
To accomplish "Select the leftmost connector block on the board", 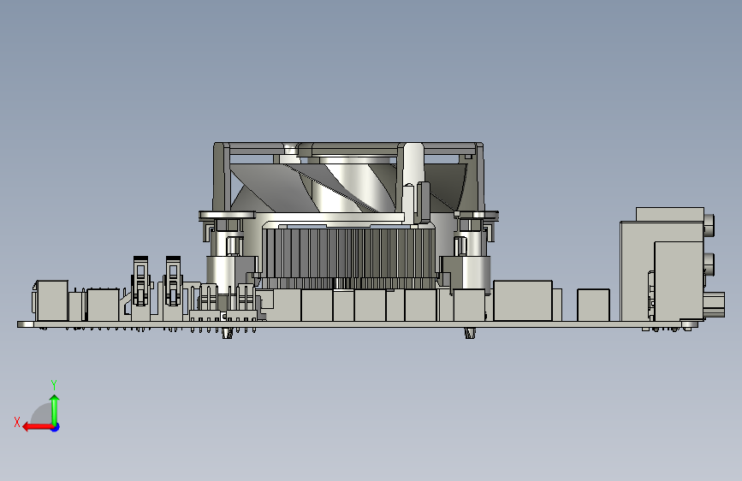I will 50,300.
